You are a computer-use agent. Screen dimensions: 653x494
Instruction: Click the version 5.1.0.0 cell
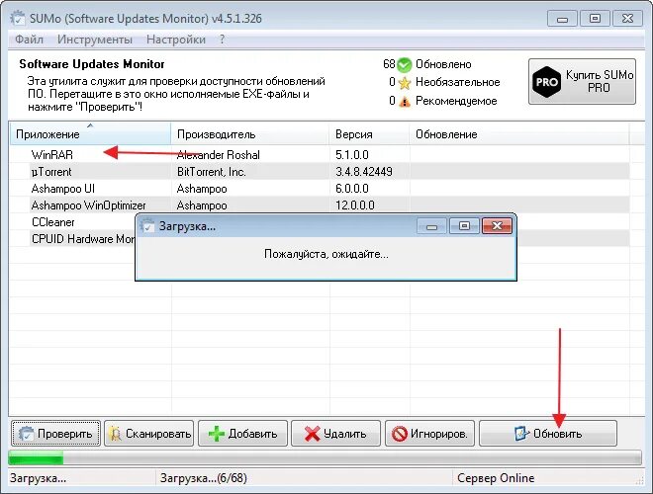tap(352, 155)
